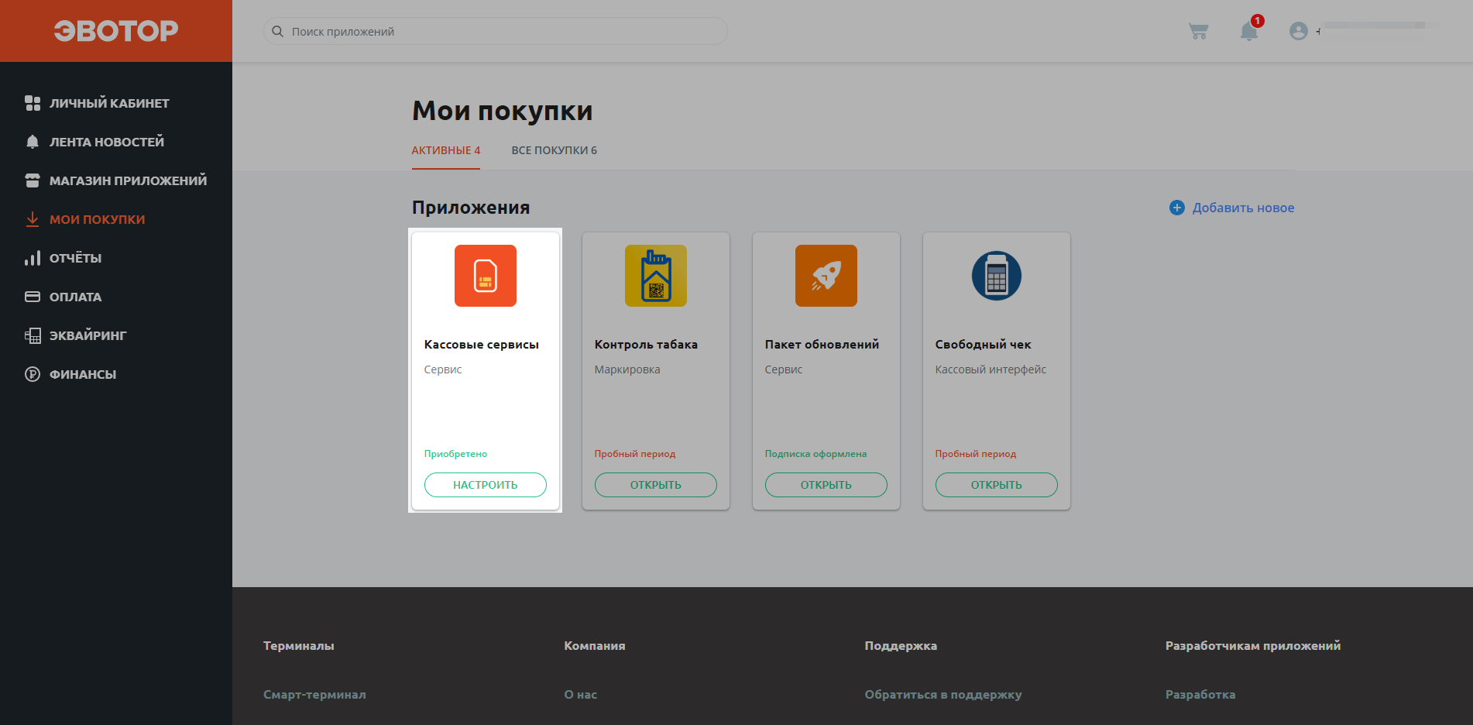
Task: Click the Эвотор logo
Action: 116,31
